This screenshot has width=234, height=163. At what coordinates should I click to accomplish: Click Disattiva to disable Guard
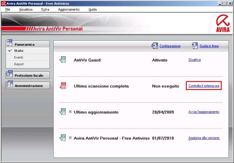pos(194,60)
